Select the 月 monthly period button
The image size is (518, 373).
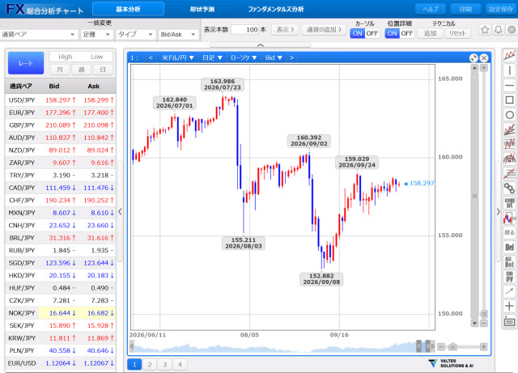59,70
